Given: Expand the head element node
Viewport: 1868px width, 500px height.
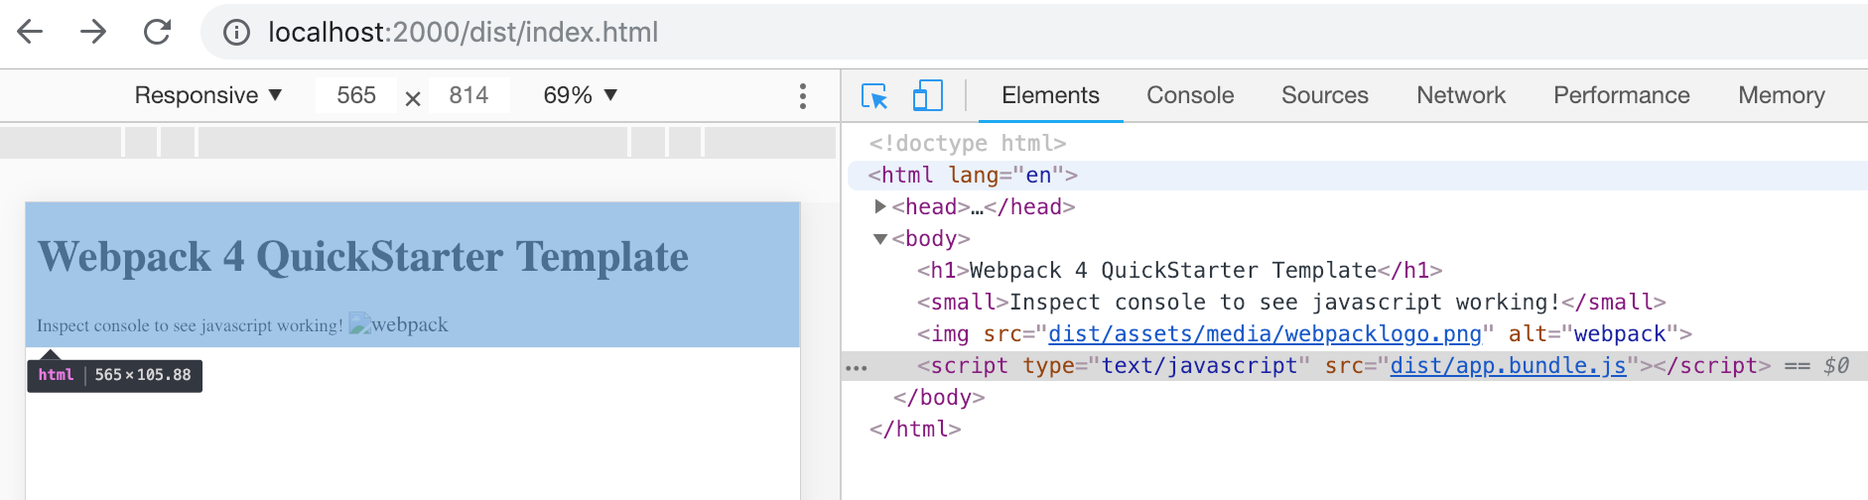Looking at the screenshot, I should (x=879, y=206).
